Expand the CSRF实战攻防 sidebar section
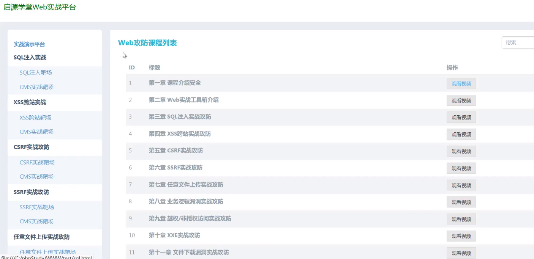This screenshot has width=534, height=259. click(x=31, y=147)
